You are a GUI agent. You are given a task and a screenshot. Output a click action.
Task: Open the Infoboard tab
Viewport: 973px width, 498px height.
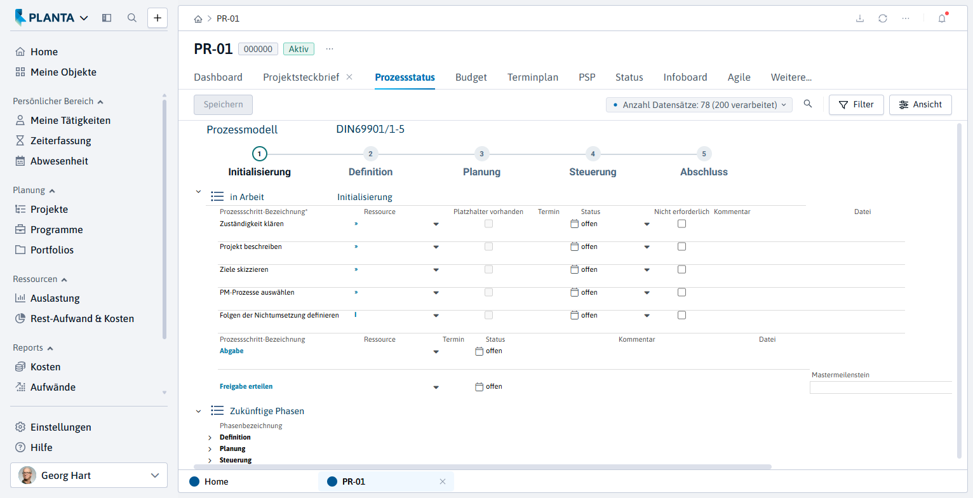pyautogui.click(x=685, y=77)
